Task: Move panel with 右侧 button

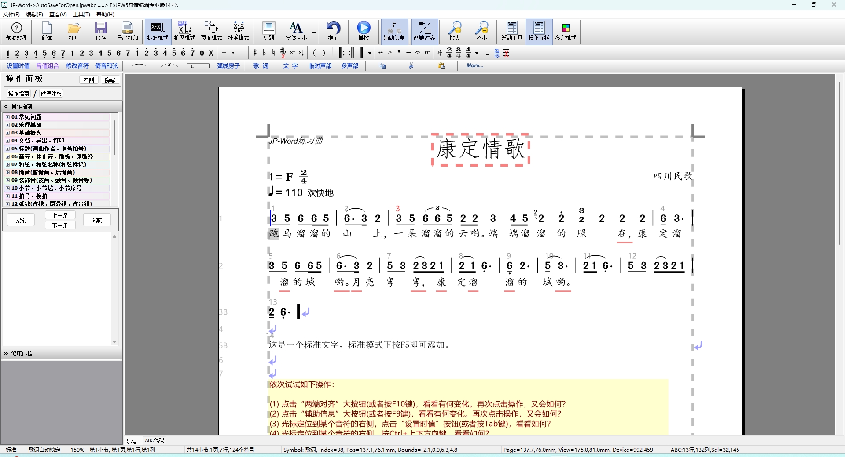Action: pos(89,80)
